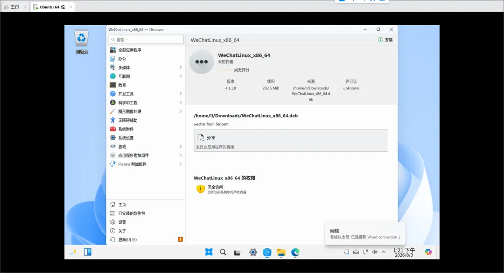Select the Graphics brush category icon
The image size is (504, 273).
click(113, 111)
